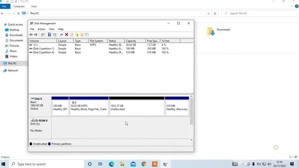Toggle the console tree toolbar icon
Image resolution: width=299 pixels, height=168 pixels.
pyautogui.click(x=43, y=35)
